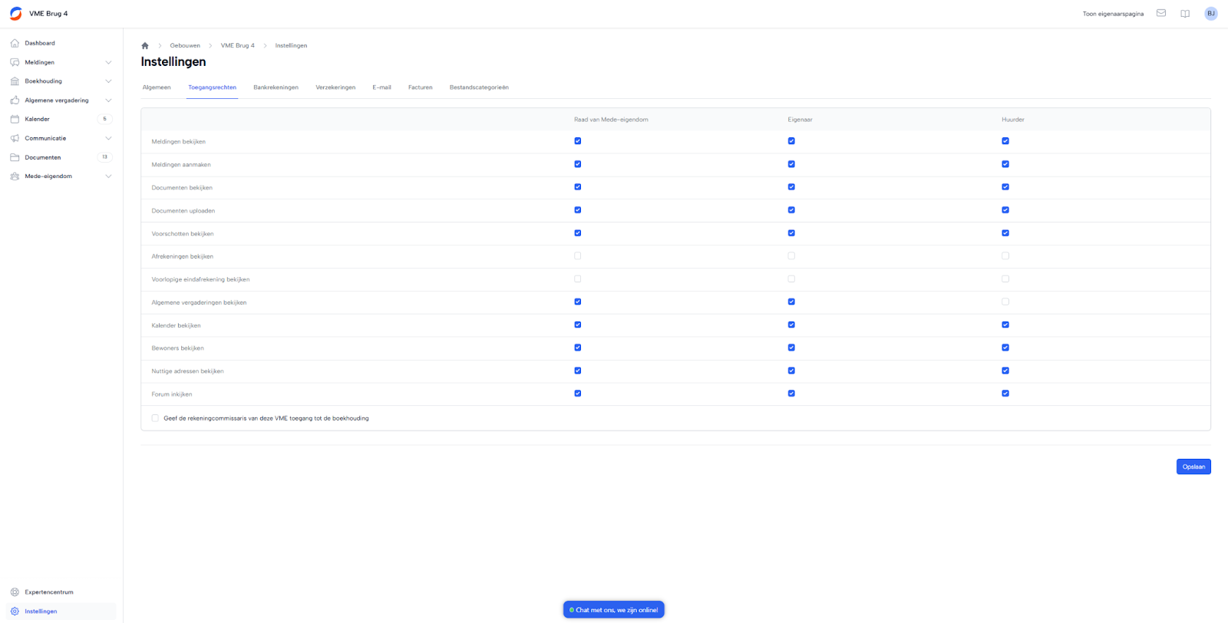Uncheck Meldingen bekijken for Huurder
The height and width of the screenshot is (623, 1228).
(1005, 141)
